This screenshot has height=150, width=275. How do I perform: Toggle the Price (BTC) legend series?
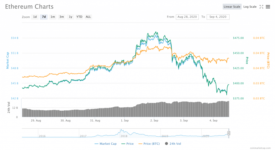point(149,144)
